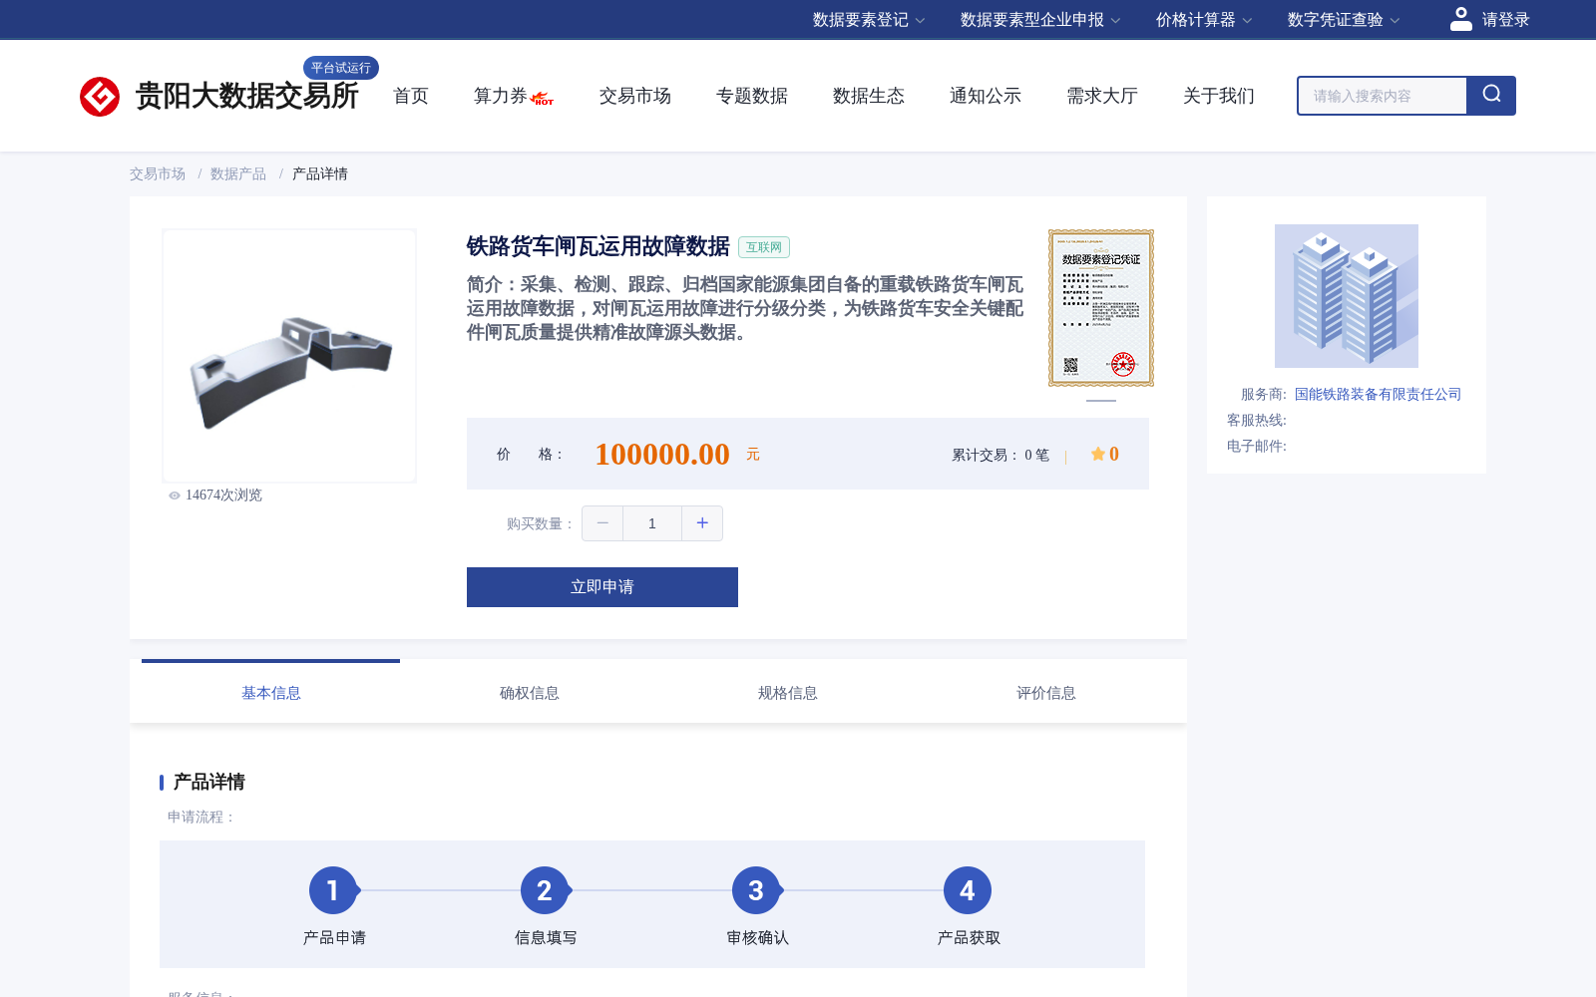Click the 数据产品 breadcrumb link
This screenshot has height=997, width=1596.
pyautogui.click(x=238, y=173)
